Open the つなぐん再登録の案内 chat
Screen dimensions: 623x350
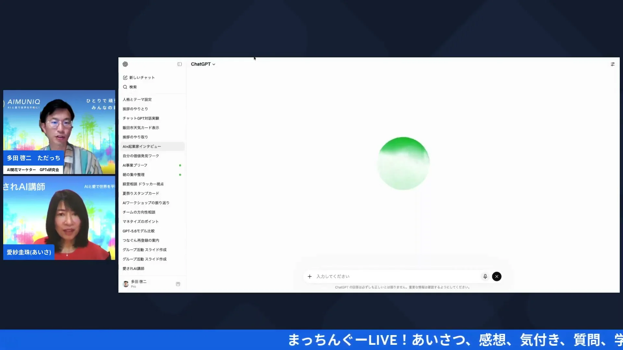(152, 240)
